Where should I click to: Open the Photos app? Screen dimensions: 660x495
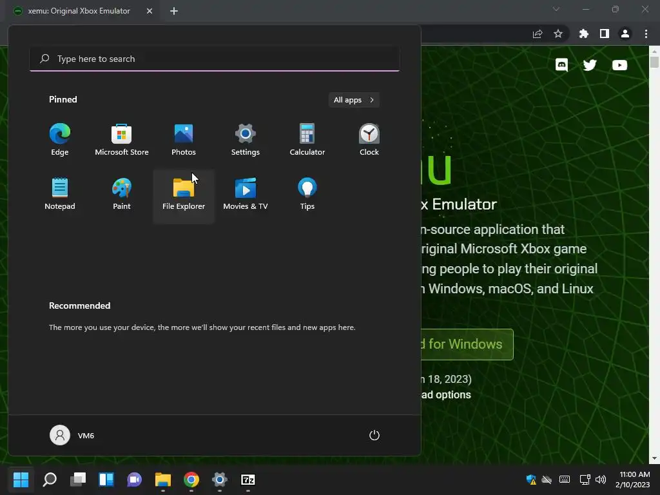(184, 140)
